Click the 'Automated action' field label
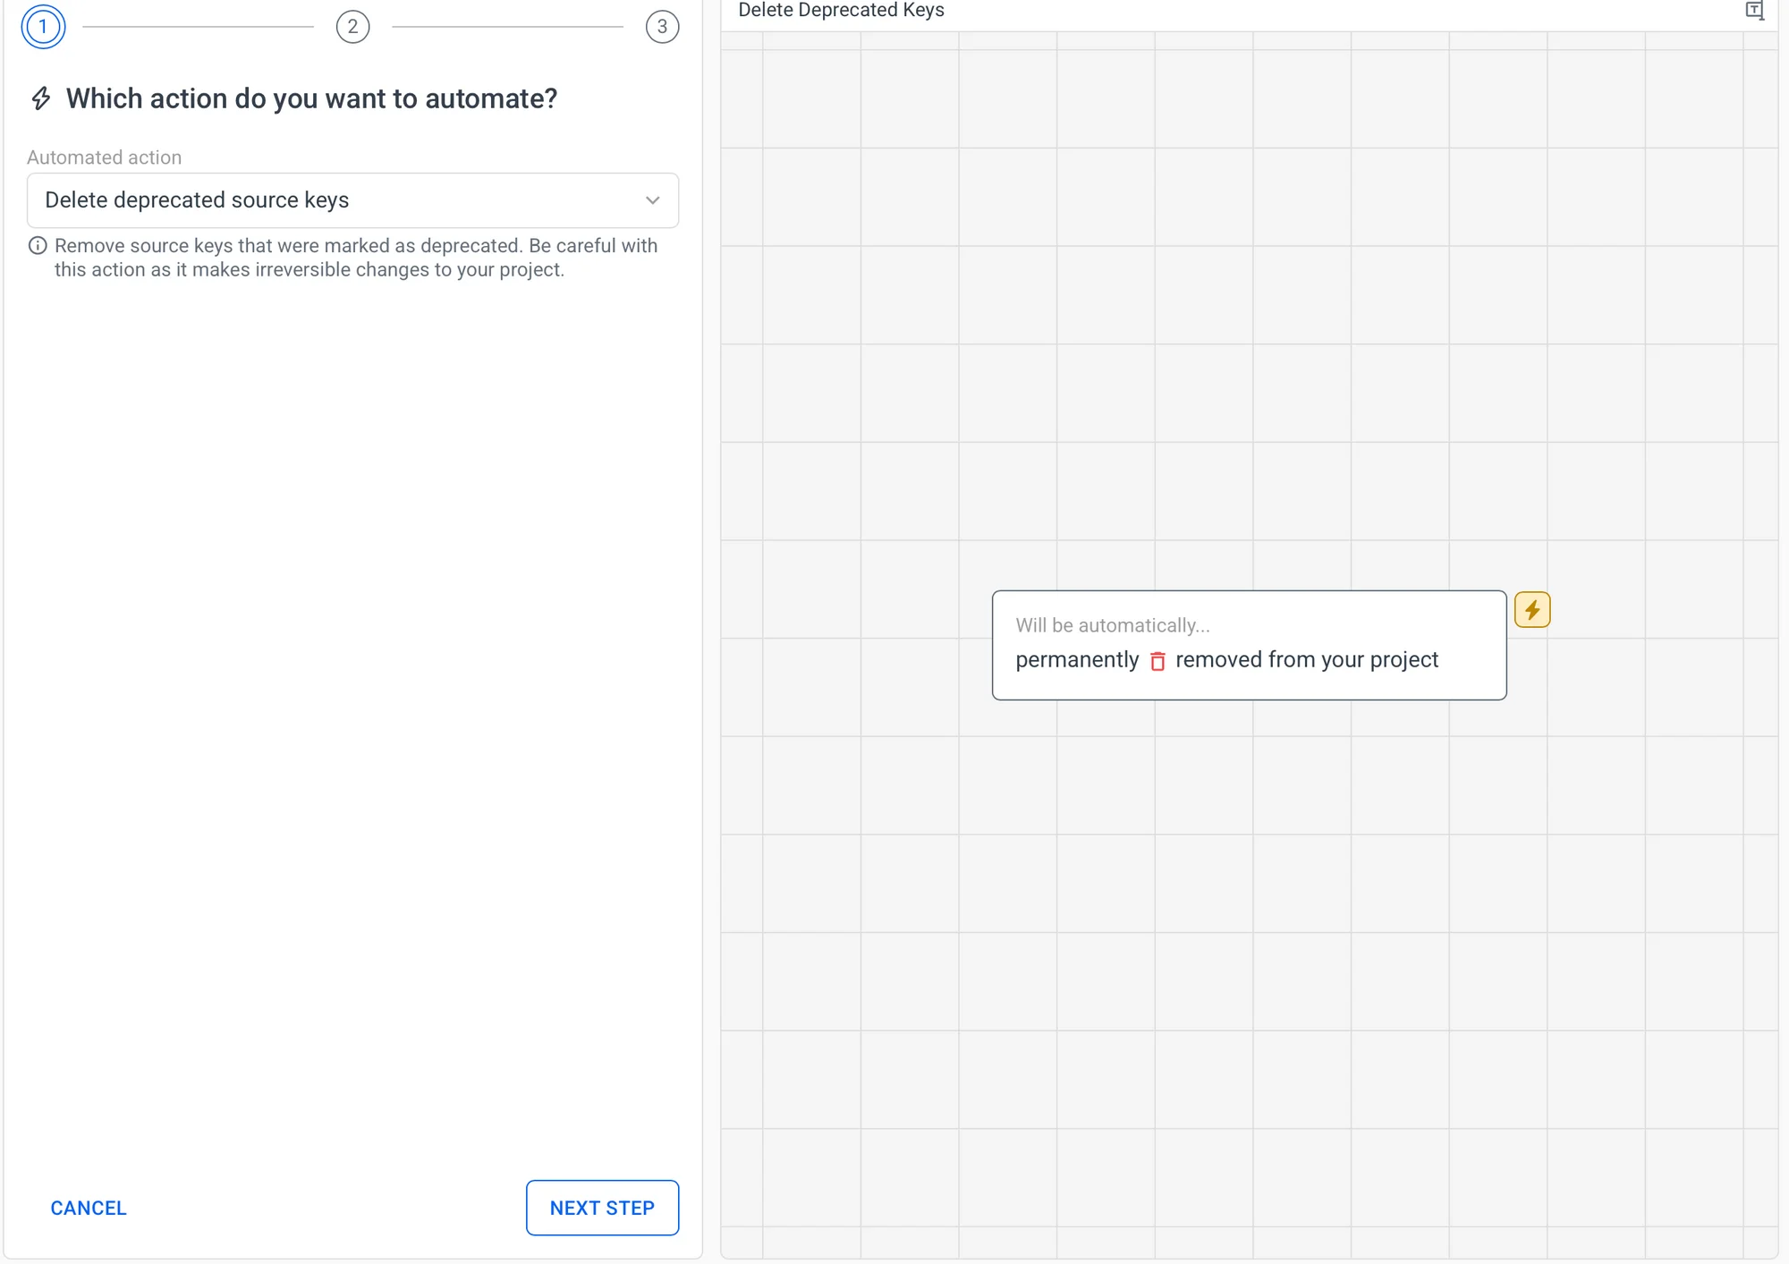Viewport: 1789px width, 1264px height. 104,157
